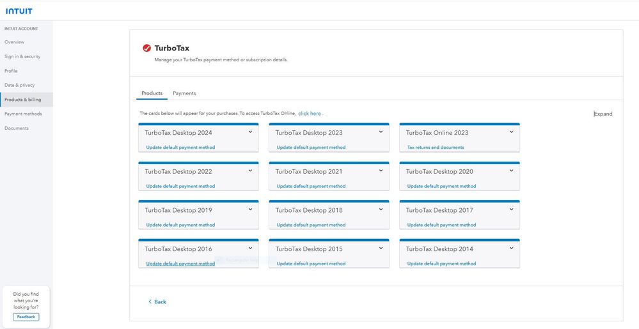Update default payment method for Desktop 2018

pos(311,225)
